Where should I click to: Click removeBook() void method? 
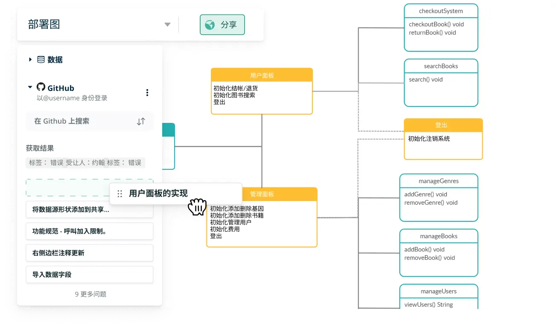tap(429, 258)
